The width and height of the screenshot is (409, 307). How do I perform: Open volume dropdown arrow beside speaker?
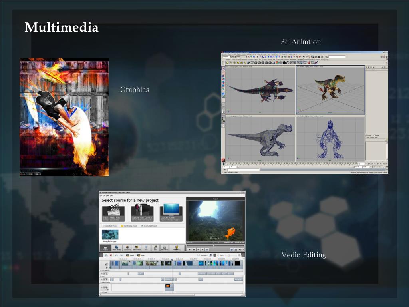point(244,249)
